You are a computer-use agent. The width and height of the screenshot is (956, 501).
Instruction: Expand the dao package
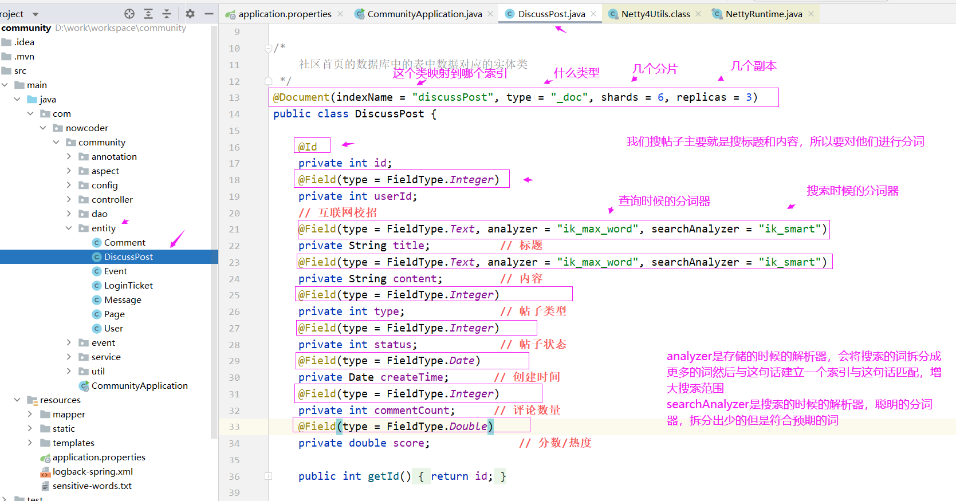pos(69,214)
